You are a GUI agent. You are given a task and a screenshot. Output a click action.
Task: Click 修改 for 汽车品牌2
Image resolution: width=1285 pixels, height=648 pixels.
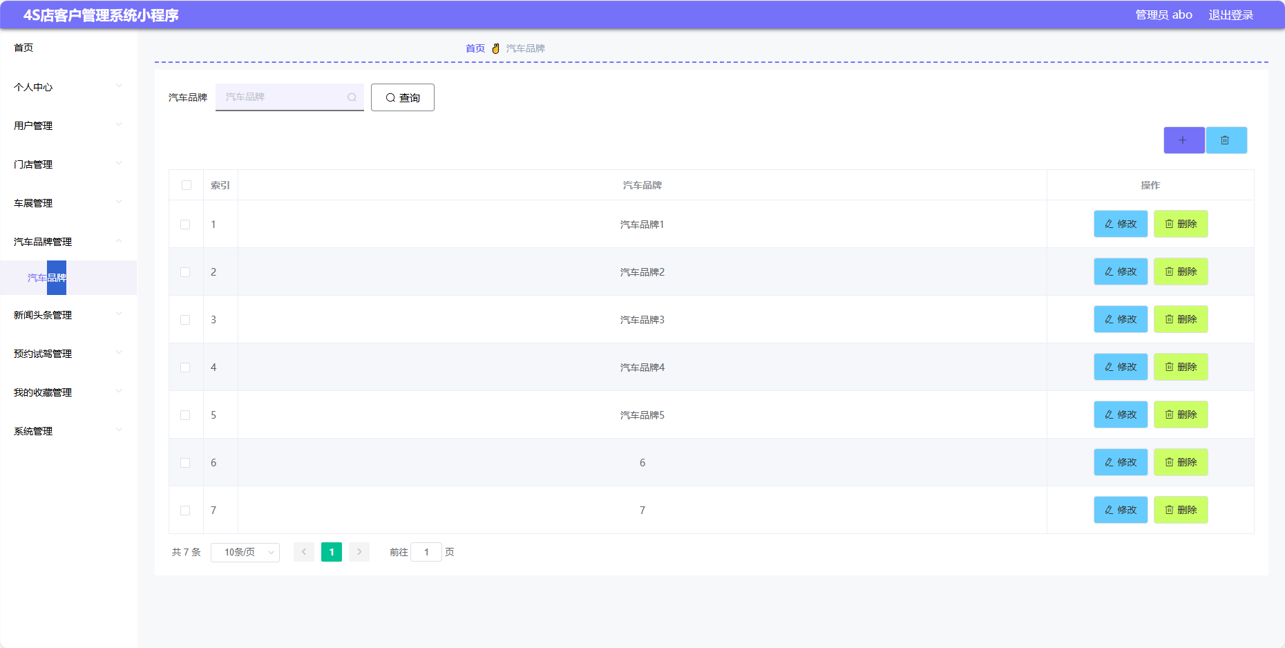pos(1121,271)
